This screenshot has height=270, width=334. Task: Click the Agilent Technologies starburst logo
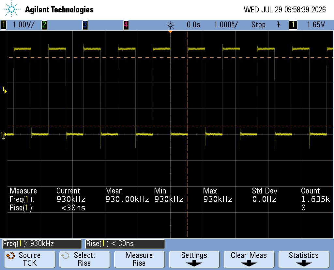[x=11, y=9]
